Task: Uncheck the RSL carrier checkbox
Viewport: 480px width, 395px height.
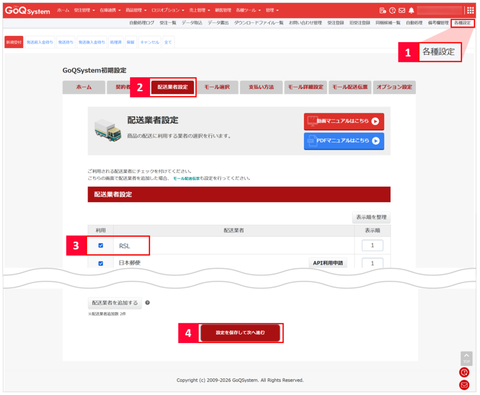Action: pos(101,246)
